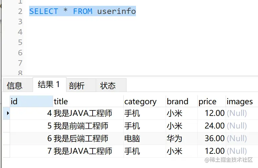Select category cell 电脑
258x168 pixels.
coord(145,139)
